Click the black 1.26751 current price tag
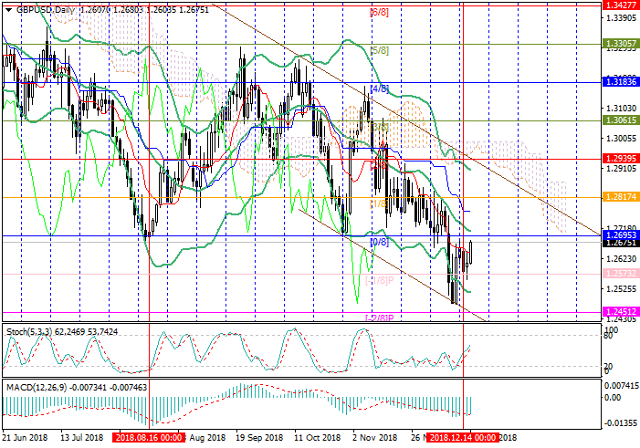 click(621, 244)
